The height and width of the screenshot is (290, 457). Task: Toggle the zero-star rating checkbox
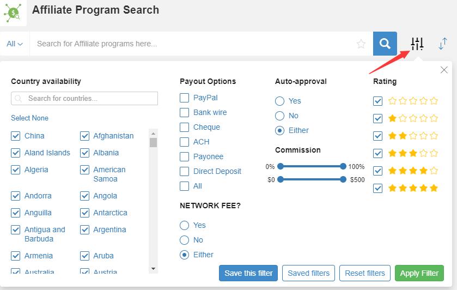pos(378,101)
